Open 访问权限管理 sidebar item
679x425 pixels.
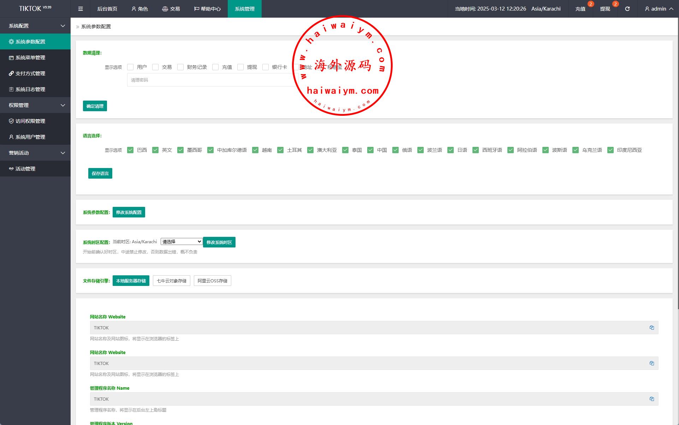pyautogui.click(x=30, y=121)
